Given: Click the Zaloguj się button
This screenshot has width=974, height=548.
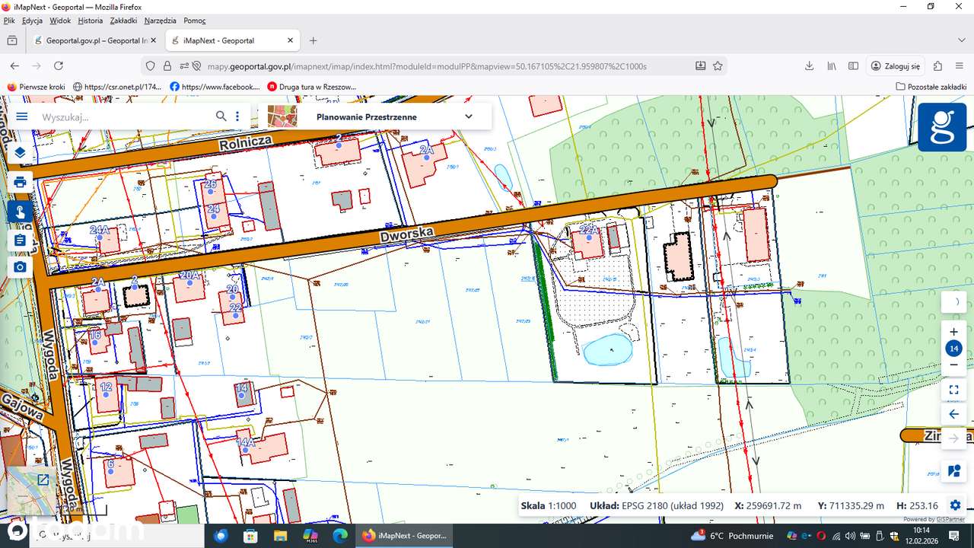Looking at the screenshot, I should [x=896, y=66].
